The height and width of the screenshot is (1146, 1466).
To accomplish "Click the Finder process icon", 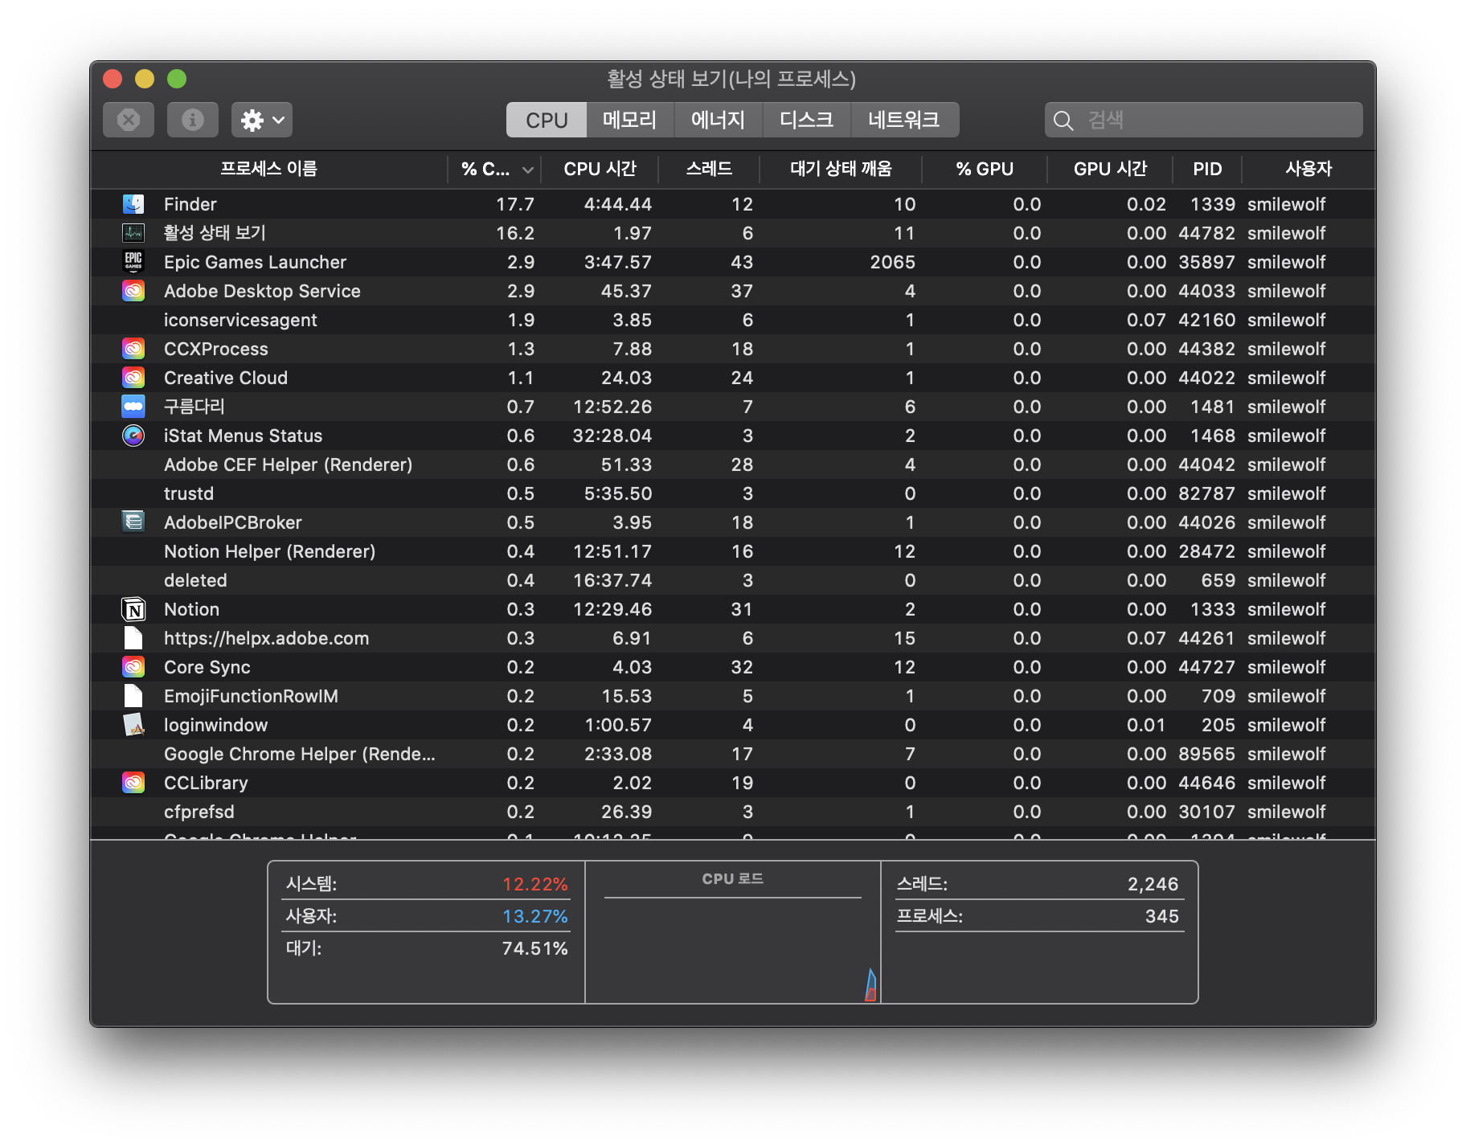I will tap(133, 204).
